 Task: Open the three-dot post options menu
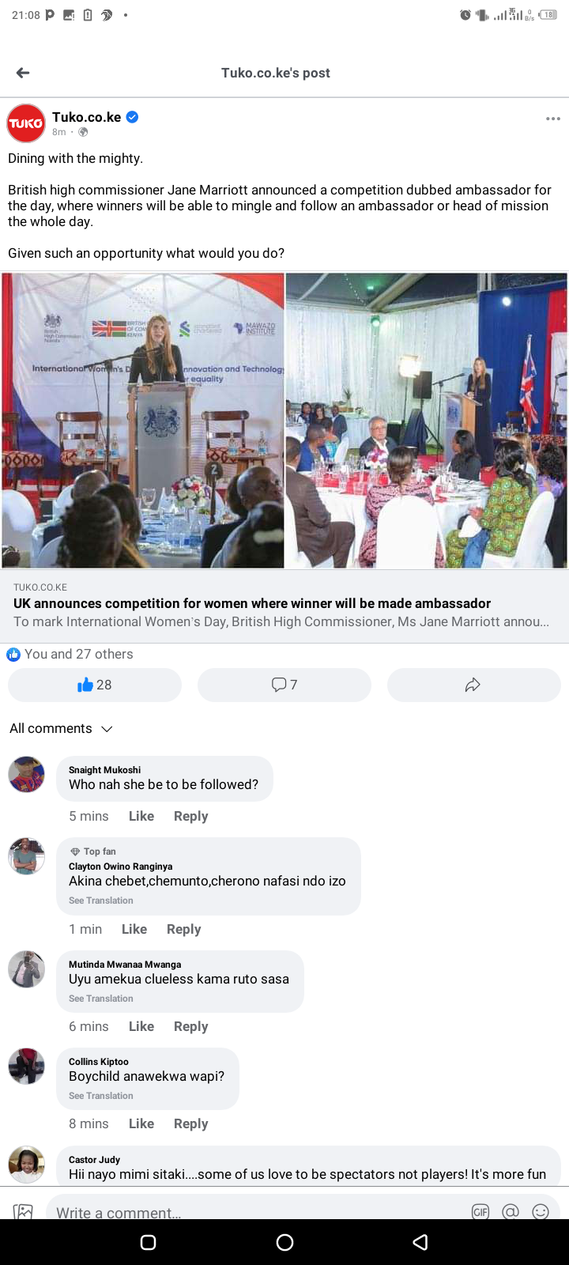[552, 119]
